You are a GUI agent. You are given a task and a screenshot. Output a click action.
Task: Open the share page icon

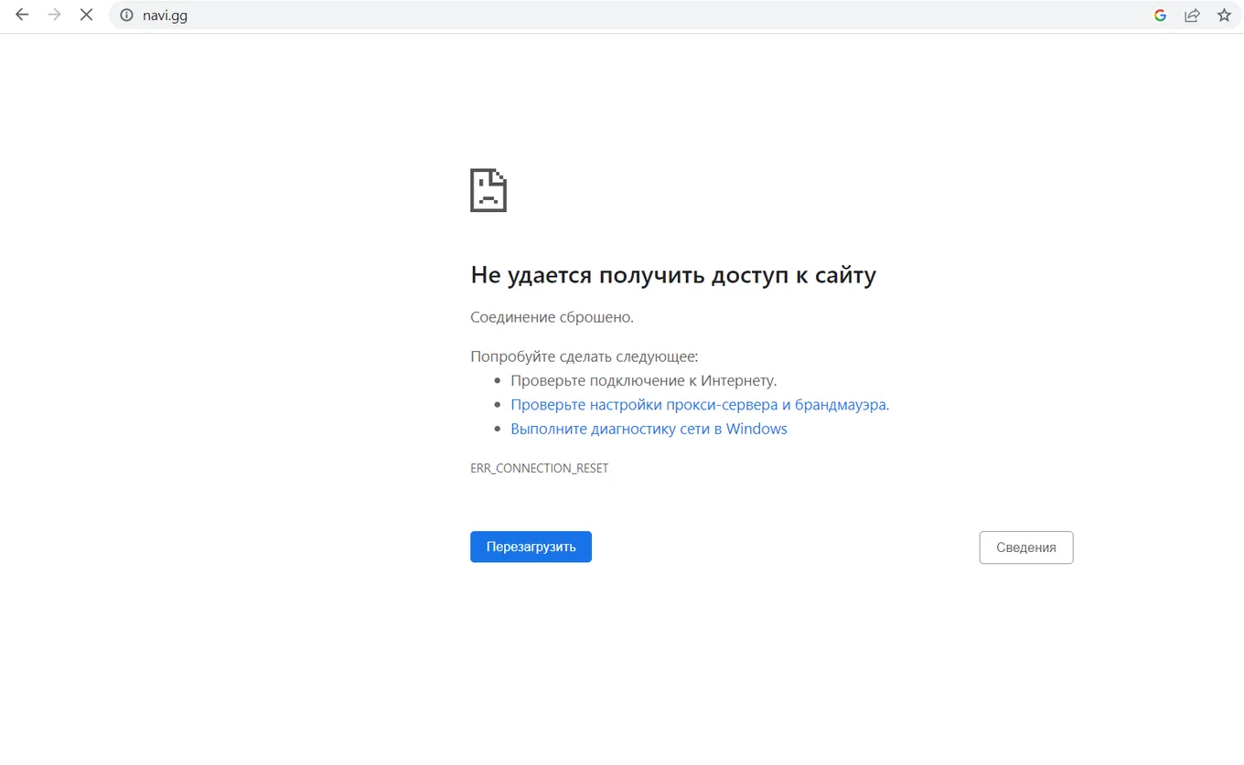1192,15
